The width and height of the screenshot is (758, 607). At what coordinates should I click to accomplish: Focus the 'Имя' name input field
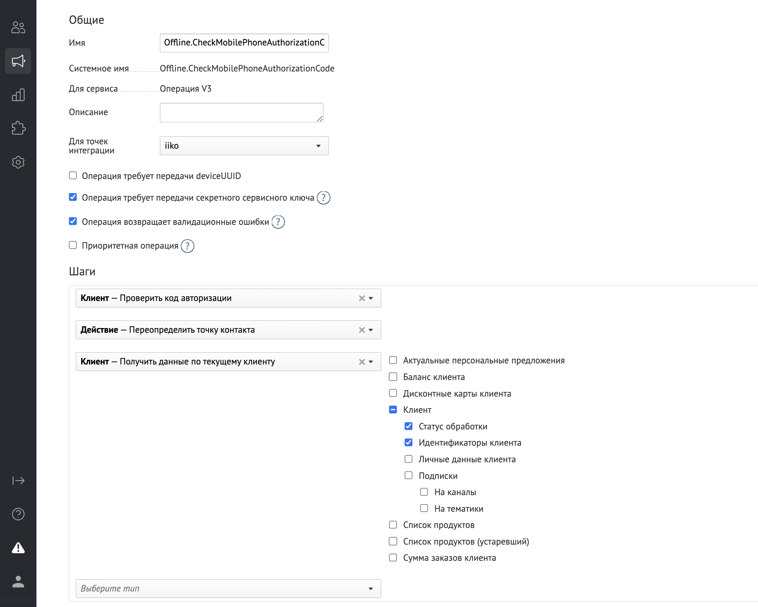[x=244, y=43]
